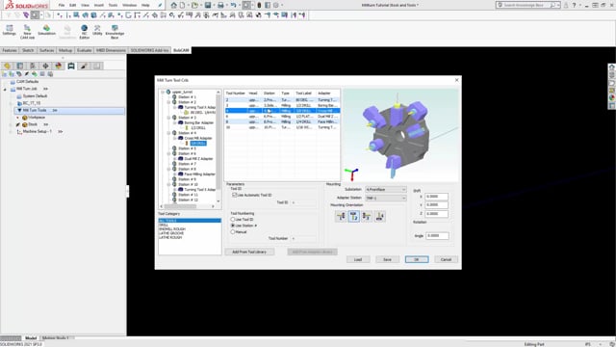
Task: Open the Adapter Station dropdown
Action: (385, 198)
